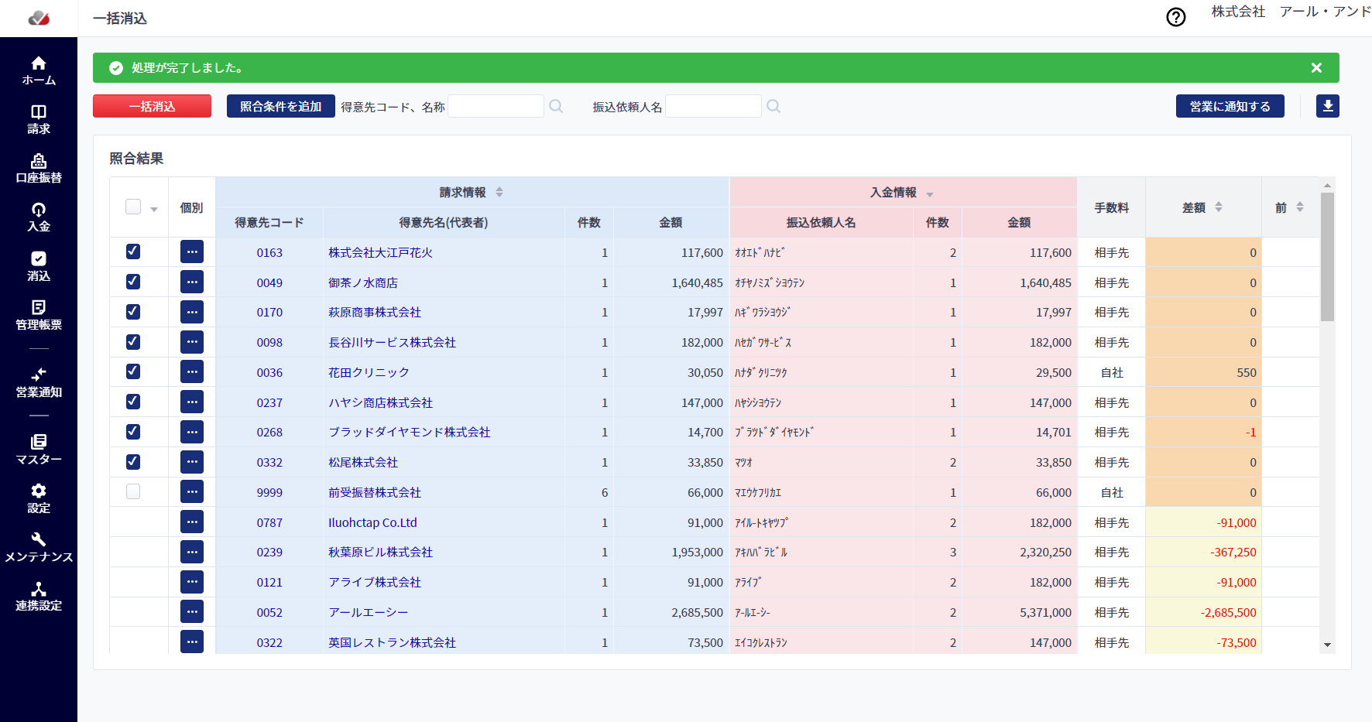This screenshot has width=1372, height=722.
Task: Open the help question mark icon
Action: 1175,17
